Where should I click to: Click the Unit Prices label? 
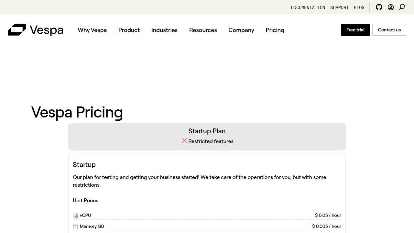85,200
